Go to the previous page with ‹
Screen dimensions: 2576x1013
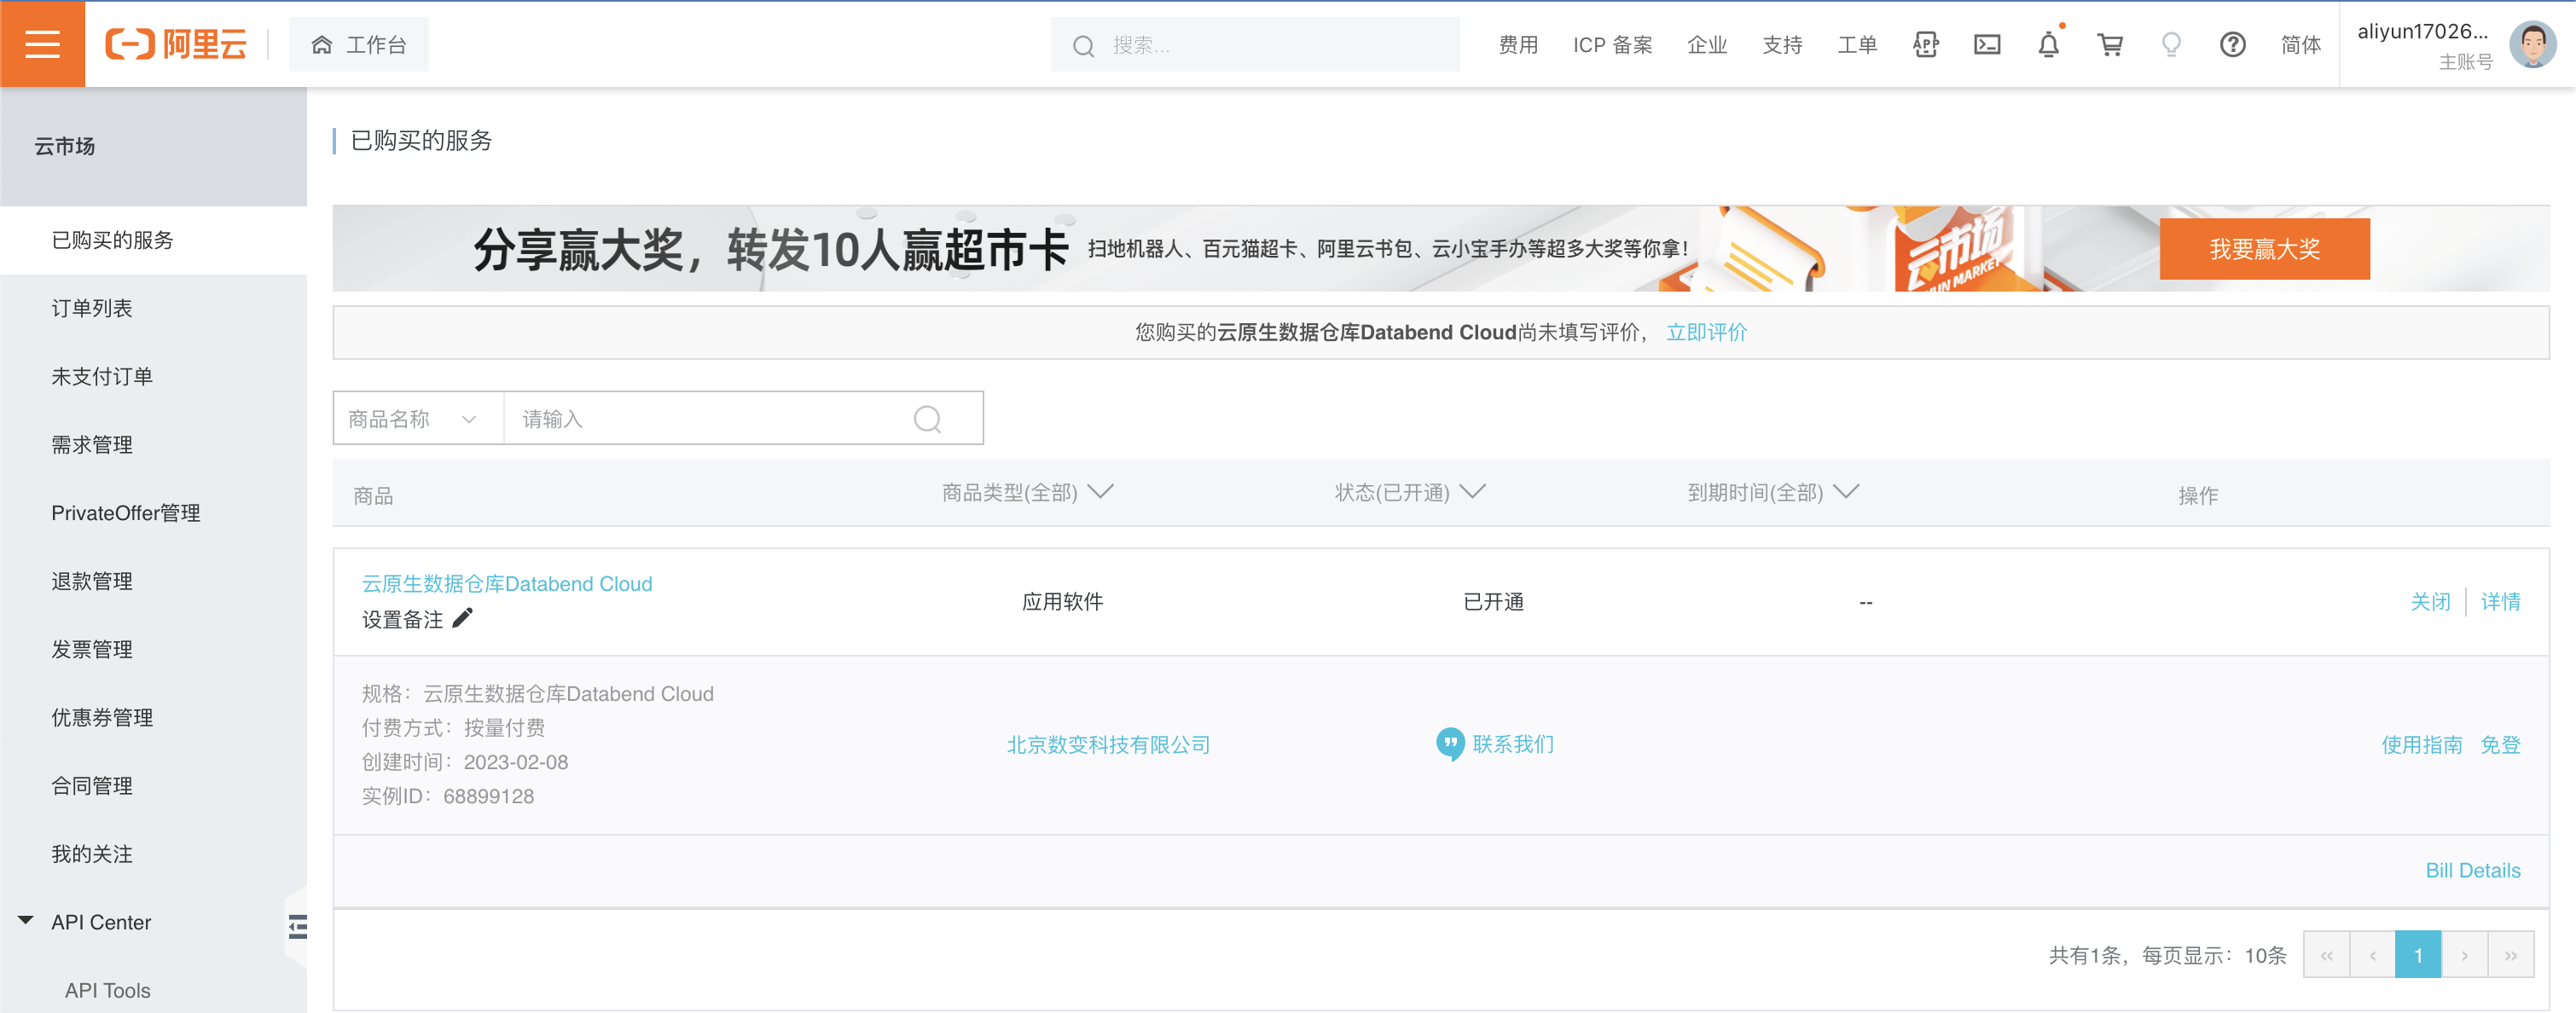[2372, 954]
